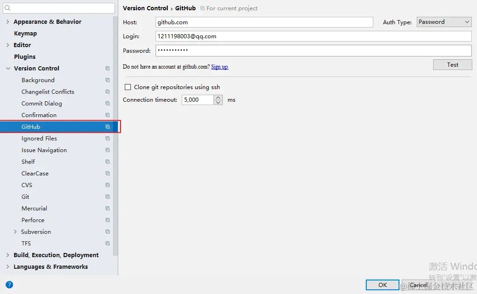Open Plugins settings
477x294 pixels.
(25, 57)
